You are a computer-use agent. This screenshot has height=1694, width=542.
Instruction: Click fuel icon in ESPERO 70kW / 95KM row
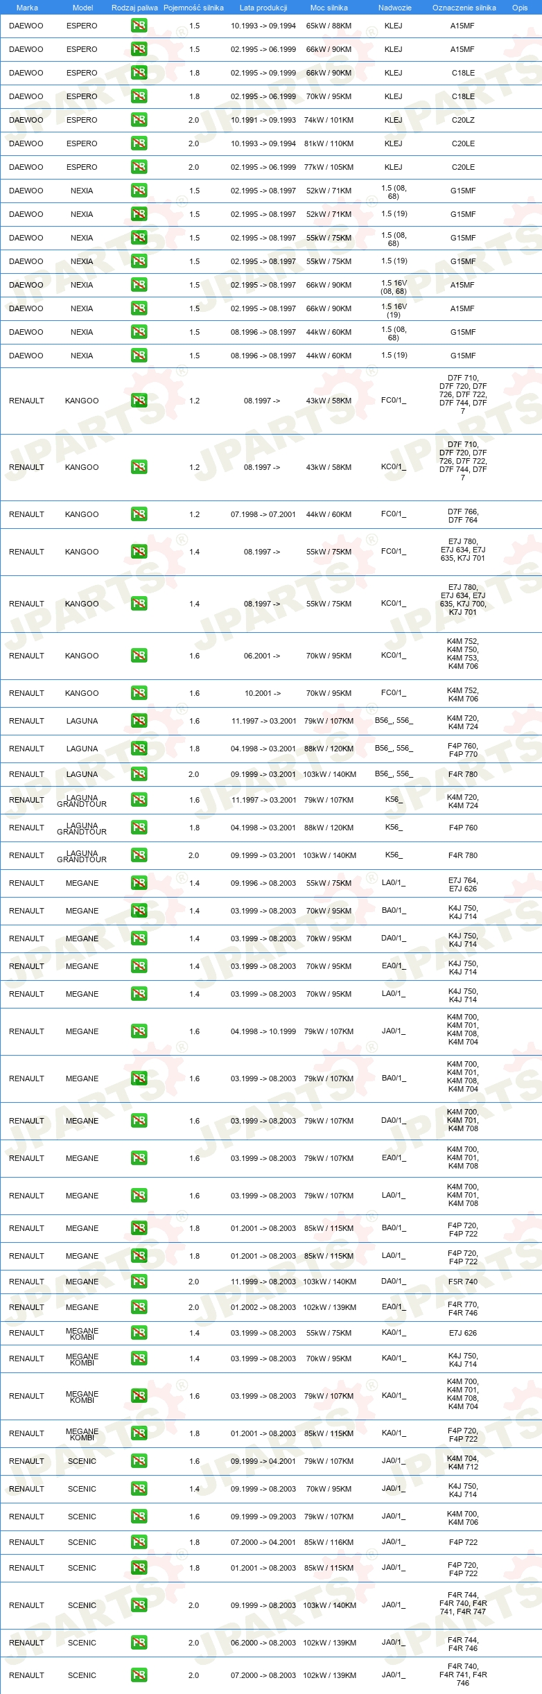pyautogui.click(x=139, y=96)
